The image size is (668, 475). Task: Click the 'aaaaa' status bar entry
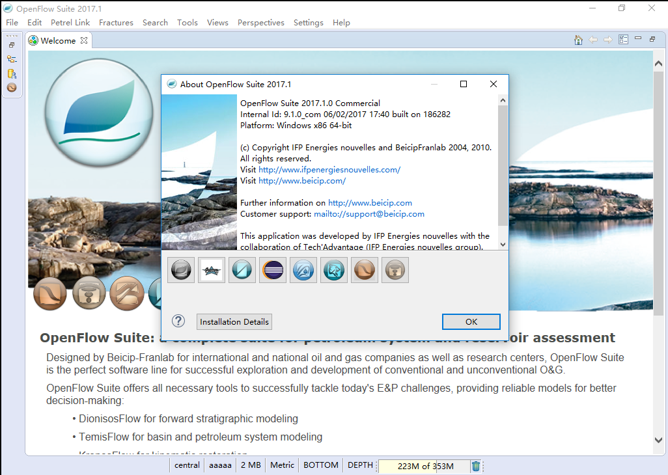[x=220, y=465]
